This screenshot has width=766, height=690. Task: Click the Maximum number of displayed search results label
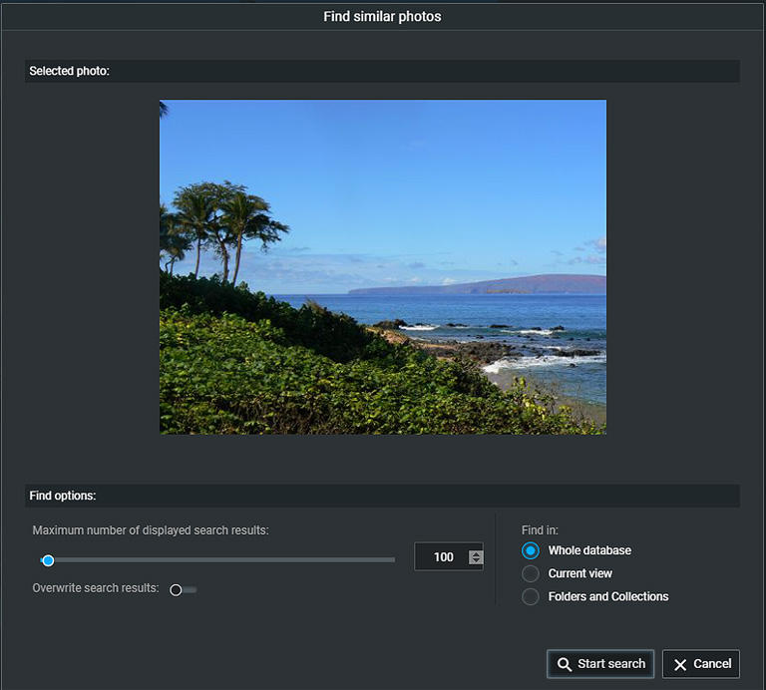coord(151,530)
